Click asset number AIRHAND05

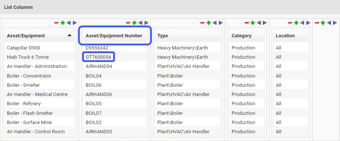99,132
